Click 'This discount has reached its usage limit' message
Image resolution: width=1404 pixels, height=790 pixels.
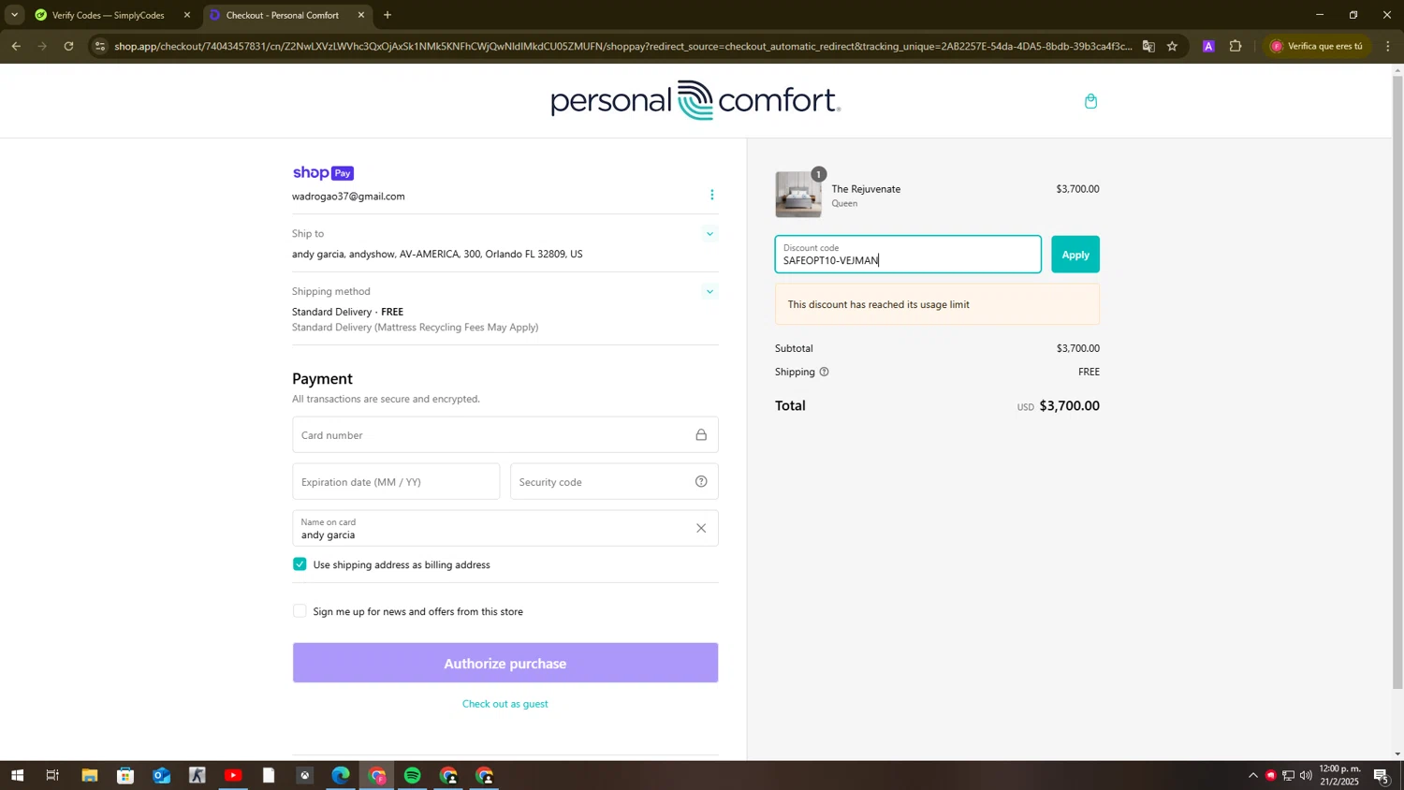point(937,305)
